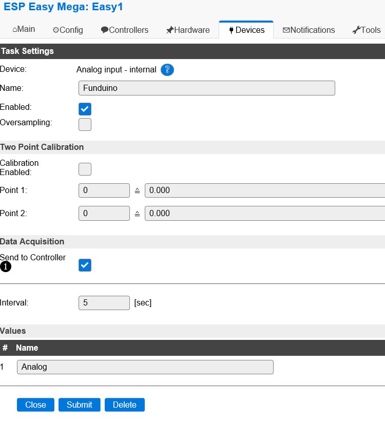Click the Delete button

tap(125, 405)
